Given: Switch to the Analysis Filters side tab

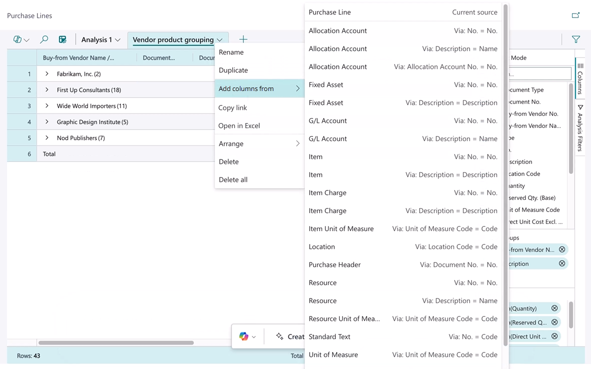Looking at the screenshot, I should point(580,132).
